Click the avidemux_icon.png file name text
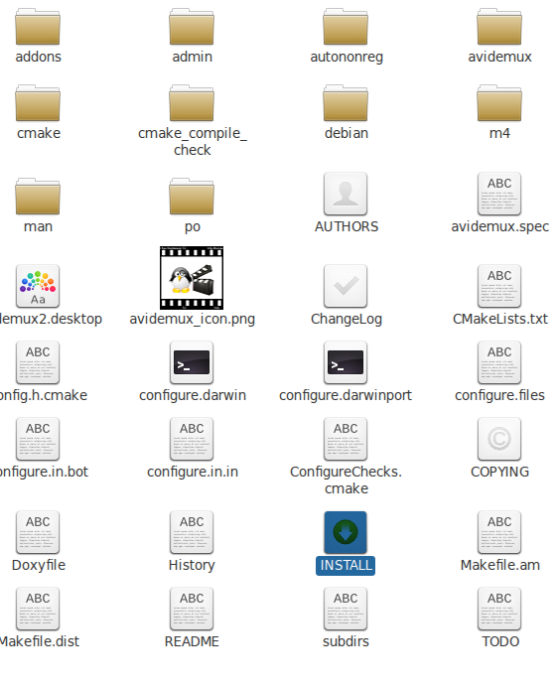This screenshot has width=559, height=688. 193,319
